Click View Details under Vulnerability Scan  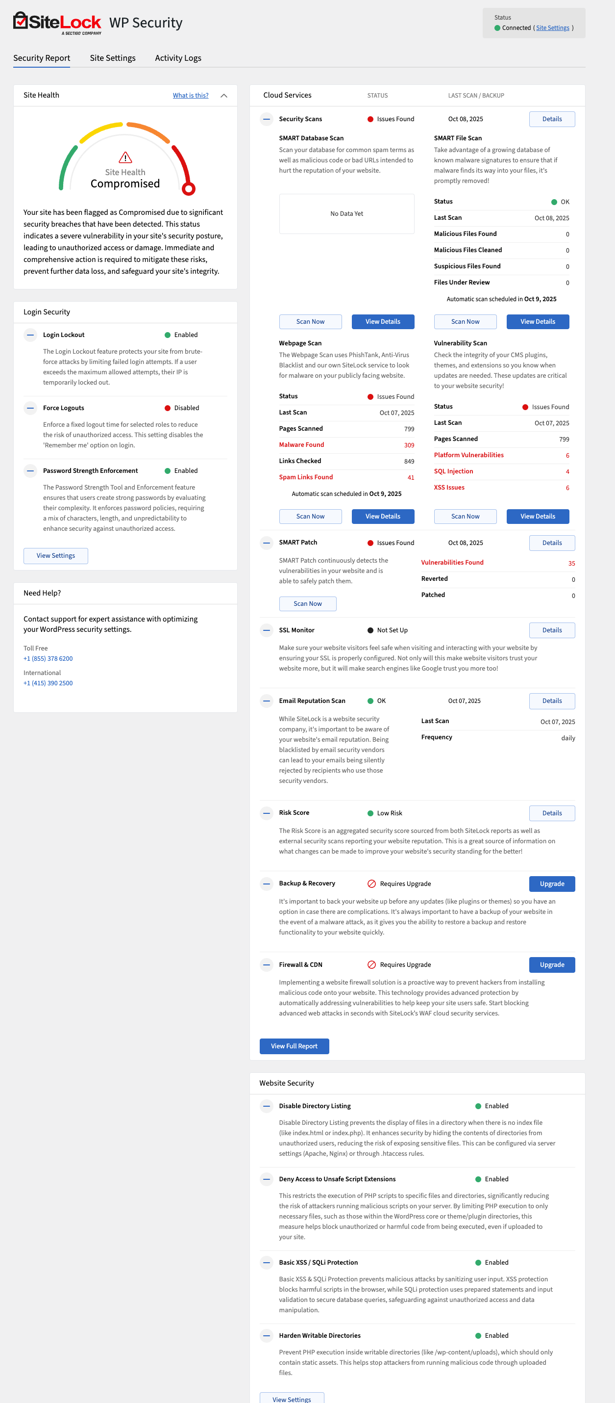pos(538,517)
